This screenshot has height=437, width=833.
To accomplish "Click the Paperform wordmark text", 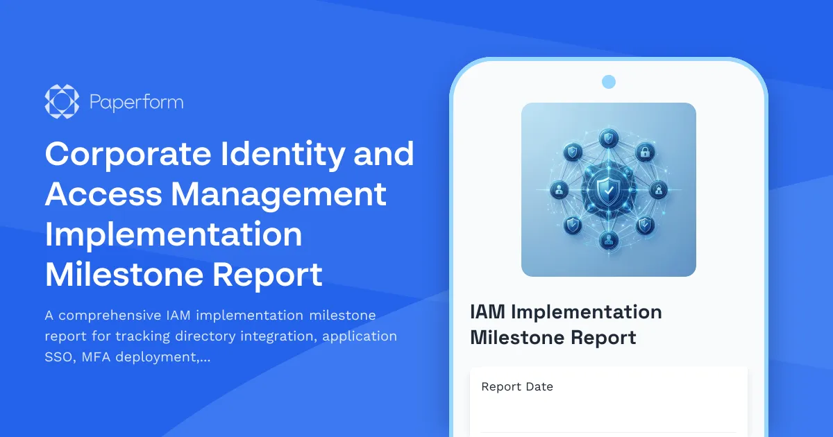I will 136,101.
